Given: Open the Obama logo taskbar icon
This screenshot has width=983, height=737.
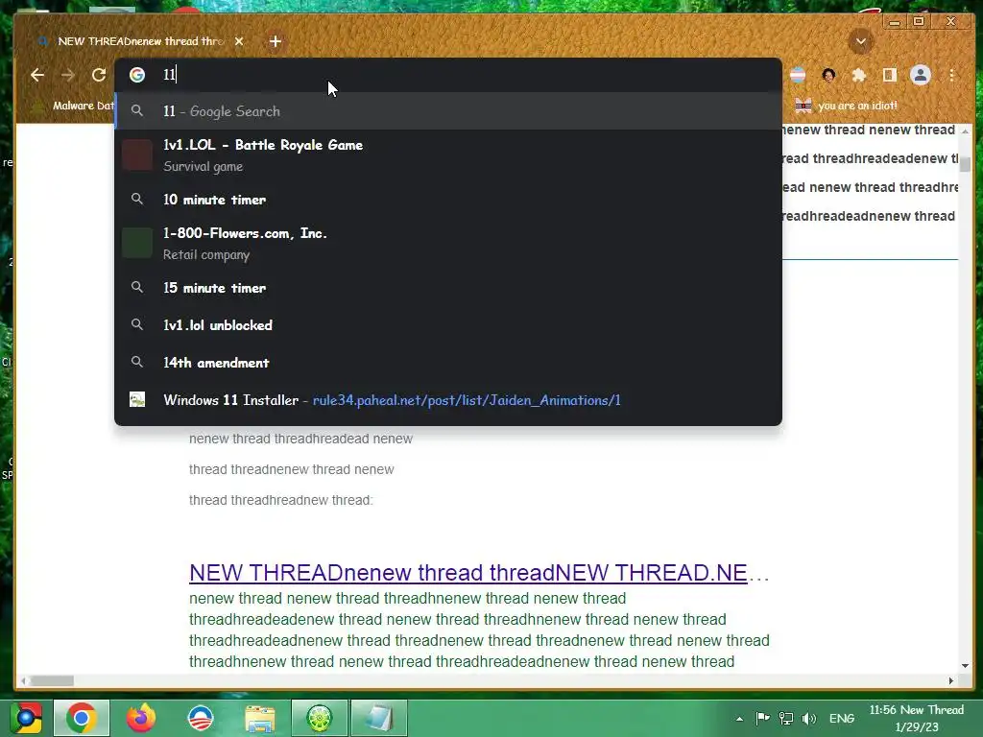Looking at the screenshot, I should click(x=201, y=718).
